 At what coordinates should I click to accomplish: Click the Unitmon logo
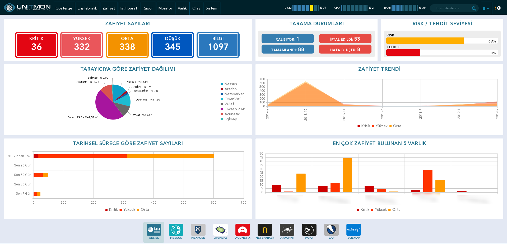(27, 8)
